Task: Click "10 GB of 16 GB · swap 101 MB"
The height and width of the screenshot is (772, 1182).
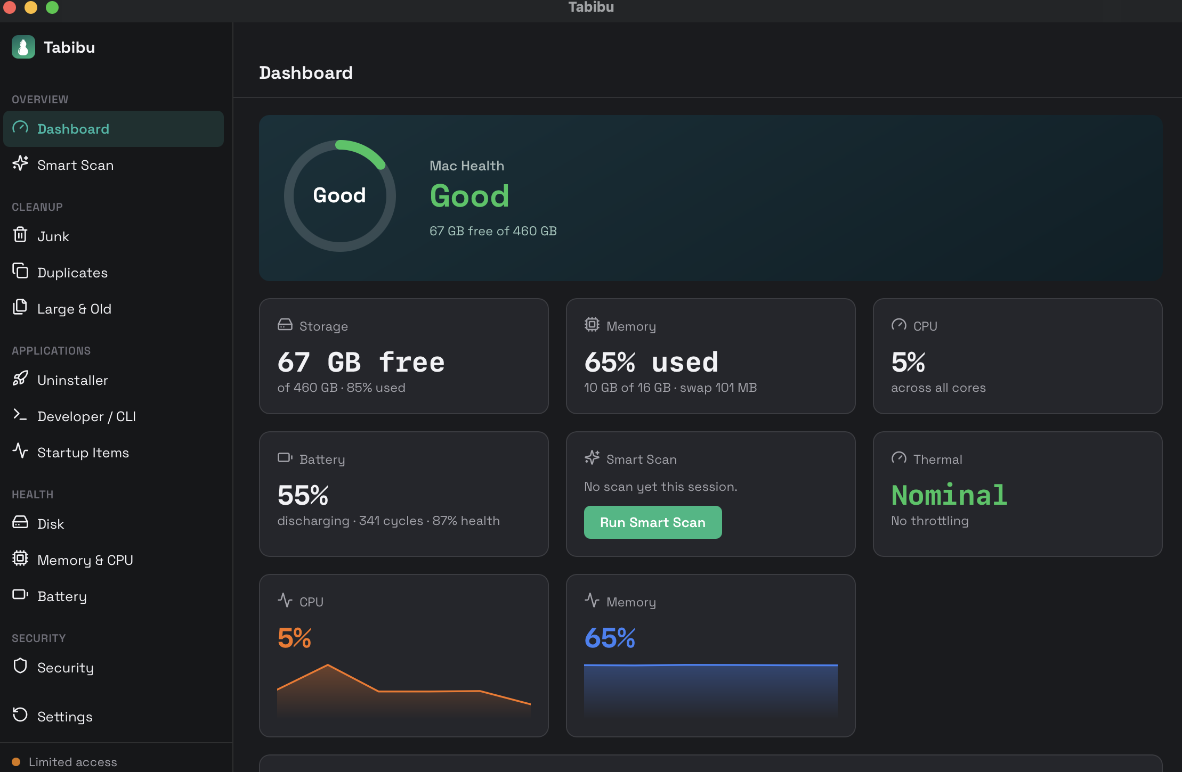Action: tap(670, 388)
